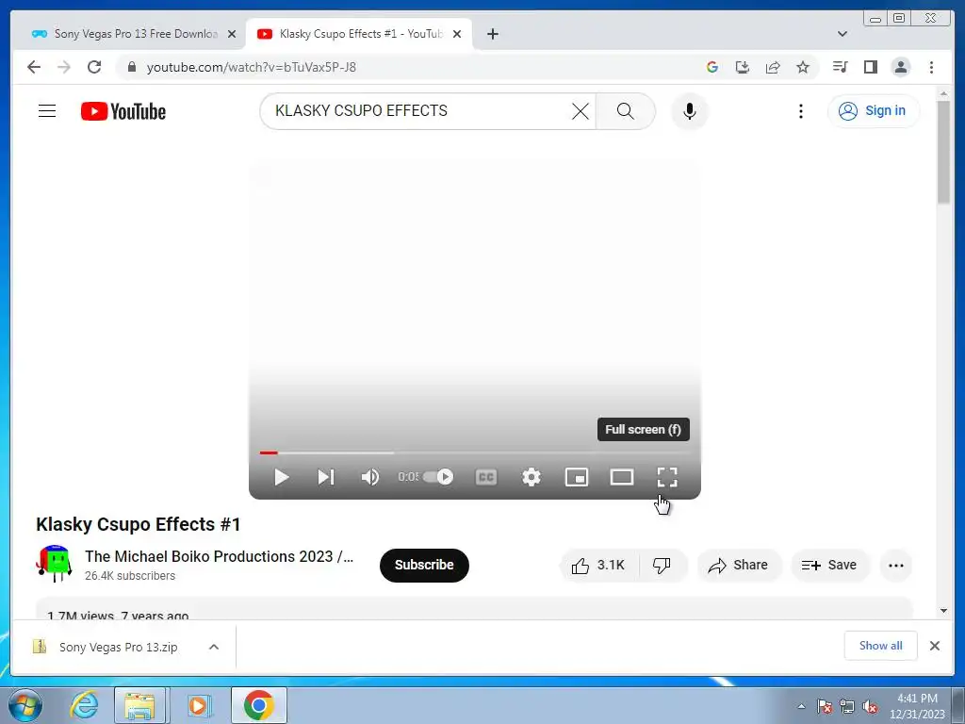Open the Michael Boiko channel avatar
This screenshot has width=965, height=724.
(x=54, y=564)
